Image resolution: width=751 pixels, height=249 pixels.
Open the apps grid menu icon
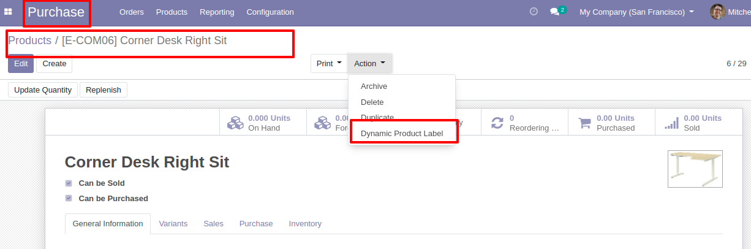point(9,12)
